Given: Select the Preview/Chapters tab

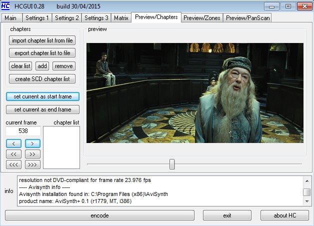Looking at the screenshot, I should pos(156,17).
